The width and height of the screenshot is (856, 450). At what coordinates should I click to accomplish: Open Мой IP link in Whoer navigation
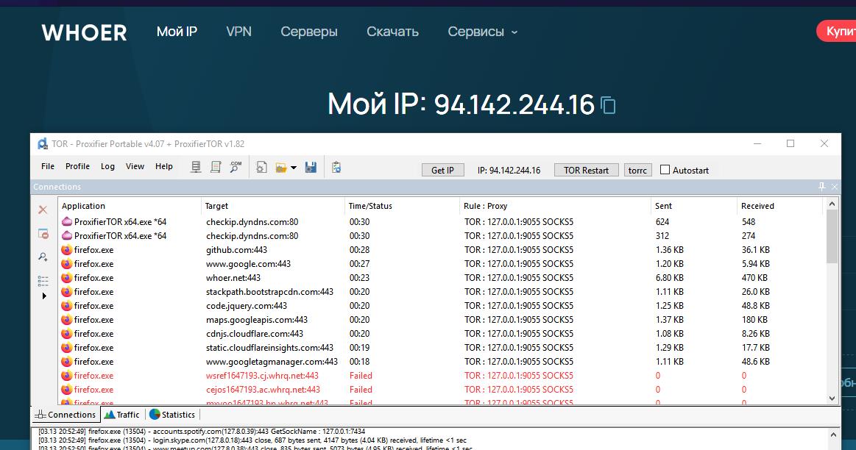[x=177, y=32]
